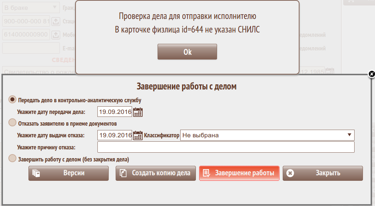The width and height of the screenshot is (375, 206).
Task: Open the Версии button
Action: [69, 173]
